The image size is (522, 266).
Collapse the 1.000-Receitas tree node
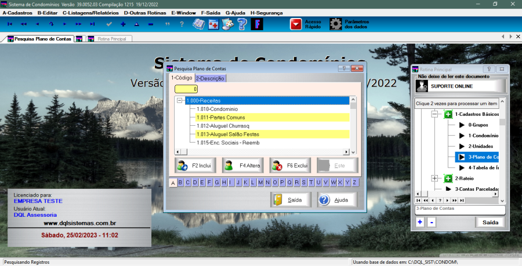[180, 101]
